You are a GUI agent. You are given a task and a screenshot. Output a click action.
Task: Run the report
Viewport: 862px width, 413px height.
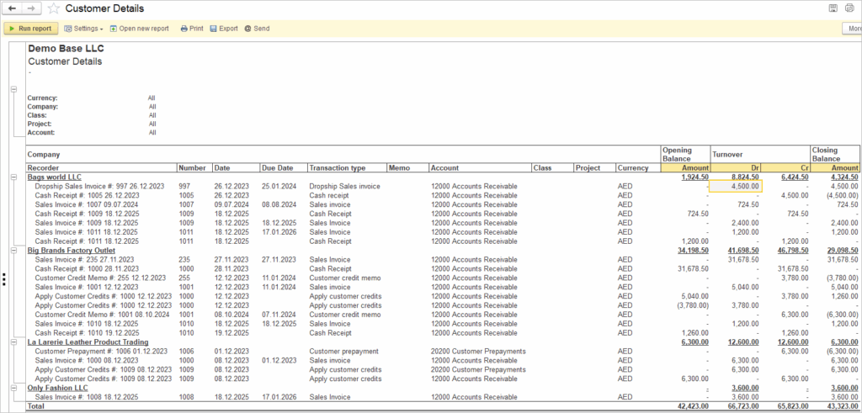point(30,29)
